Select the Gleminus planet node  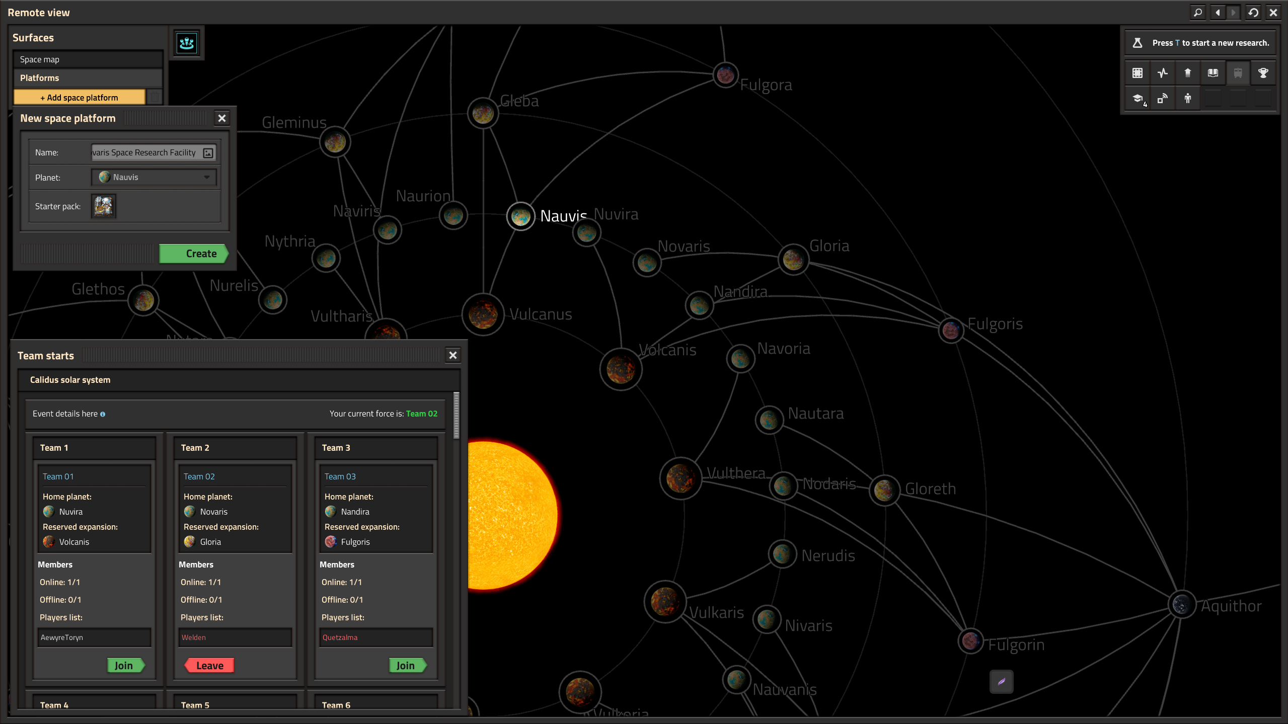[335, 142]
